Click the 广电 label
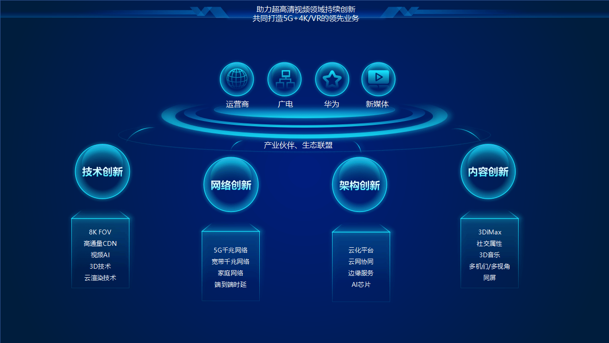Viewport: 609px width, 343px height. pyautogui.click(x=285, y=104)
